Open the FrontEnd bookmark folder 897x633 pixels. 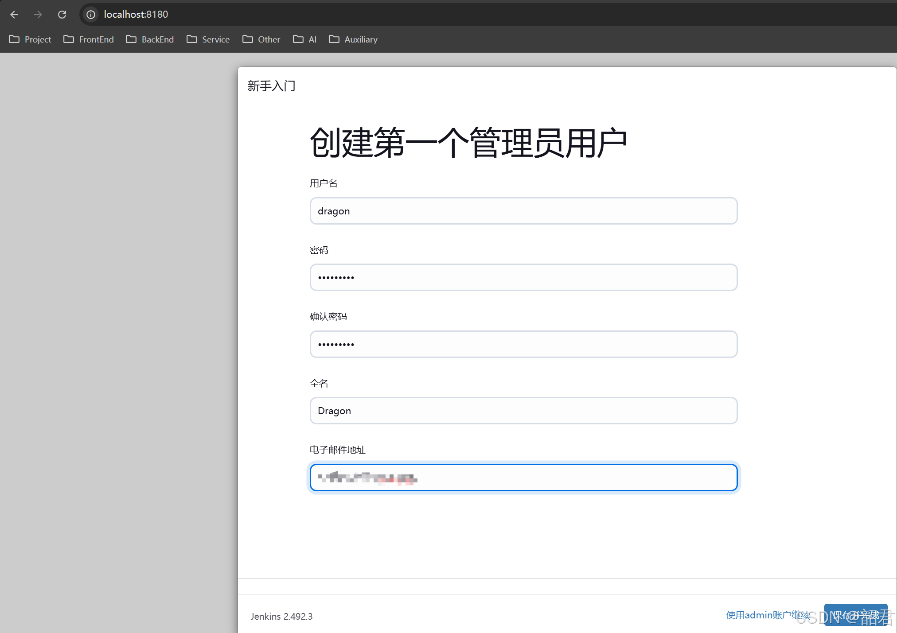click(x=89, y=39)
